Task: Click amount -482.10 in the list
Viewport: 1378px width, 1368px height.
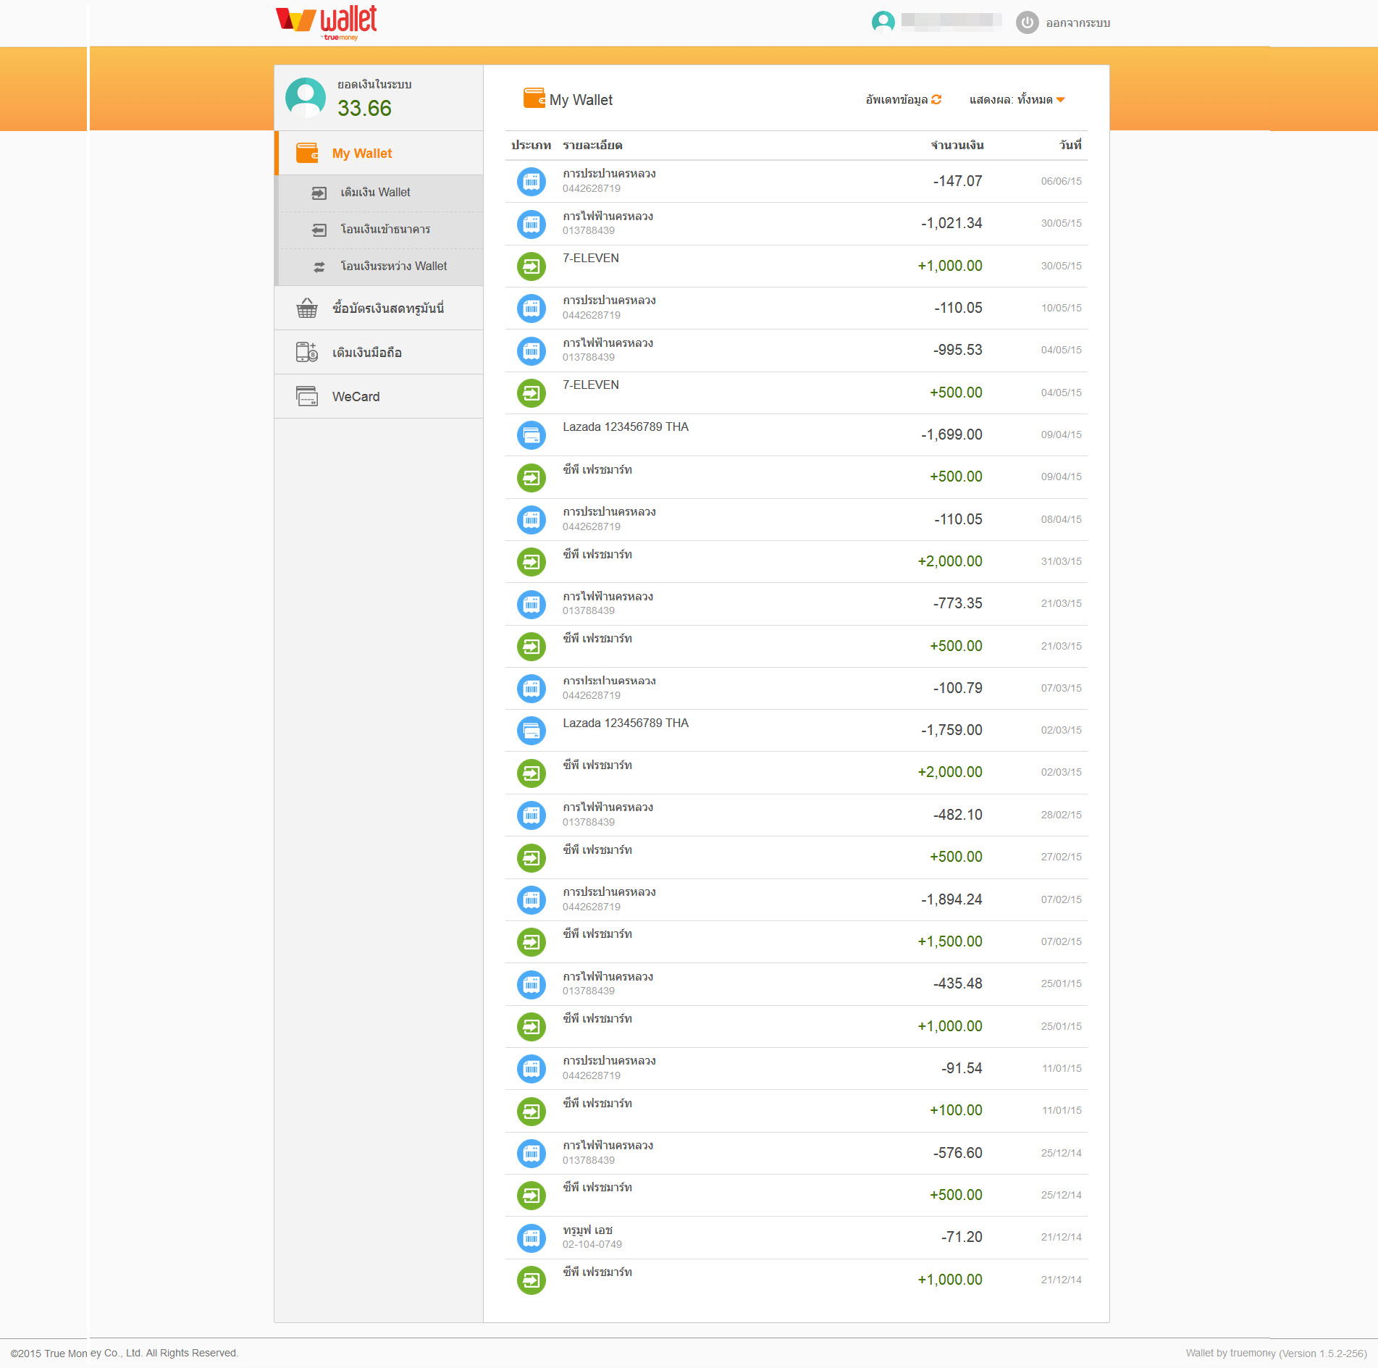Action: coord(957,815)
